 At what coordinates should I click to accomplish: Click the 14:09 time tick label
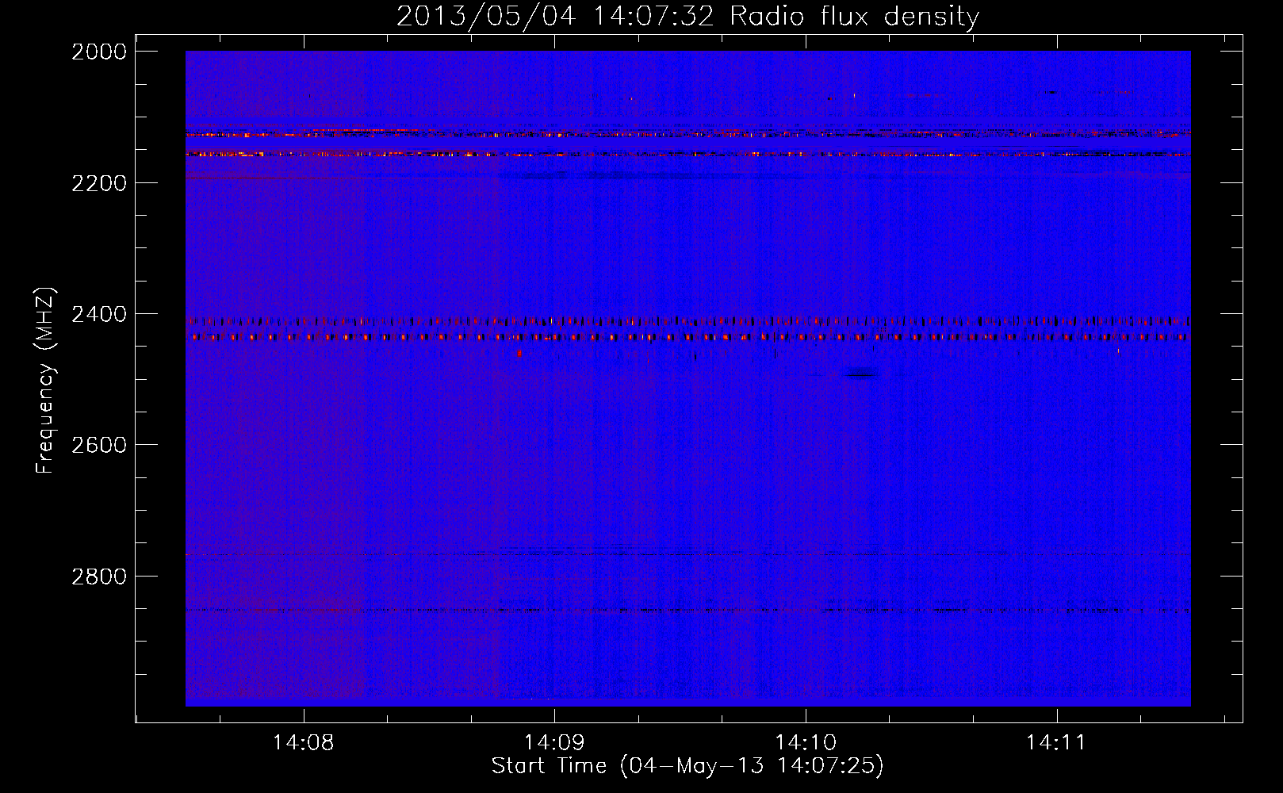(x=554, y=743)
